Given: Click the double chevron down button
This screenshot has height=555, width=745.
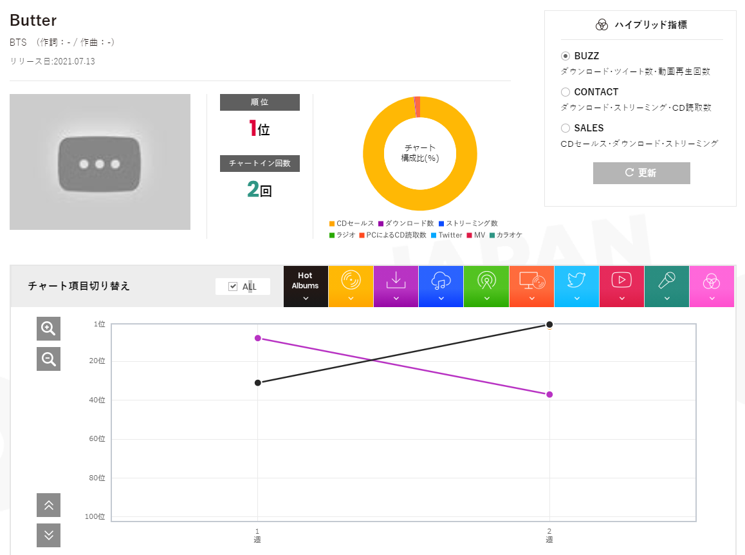Looking at the screenshot, I should (x=48, y=536).
